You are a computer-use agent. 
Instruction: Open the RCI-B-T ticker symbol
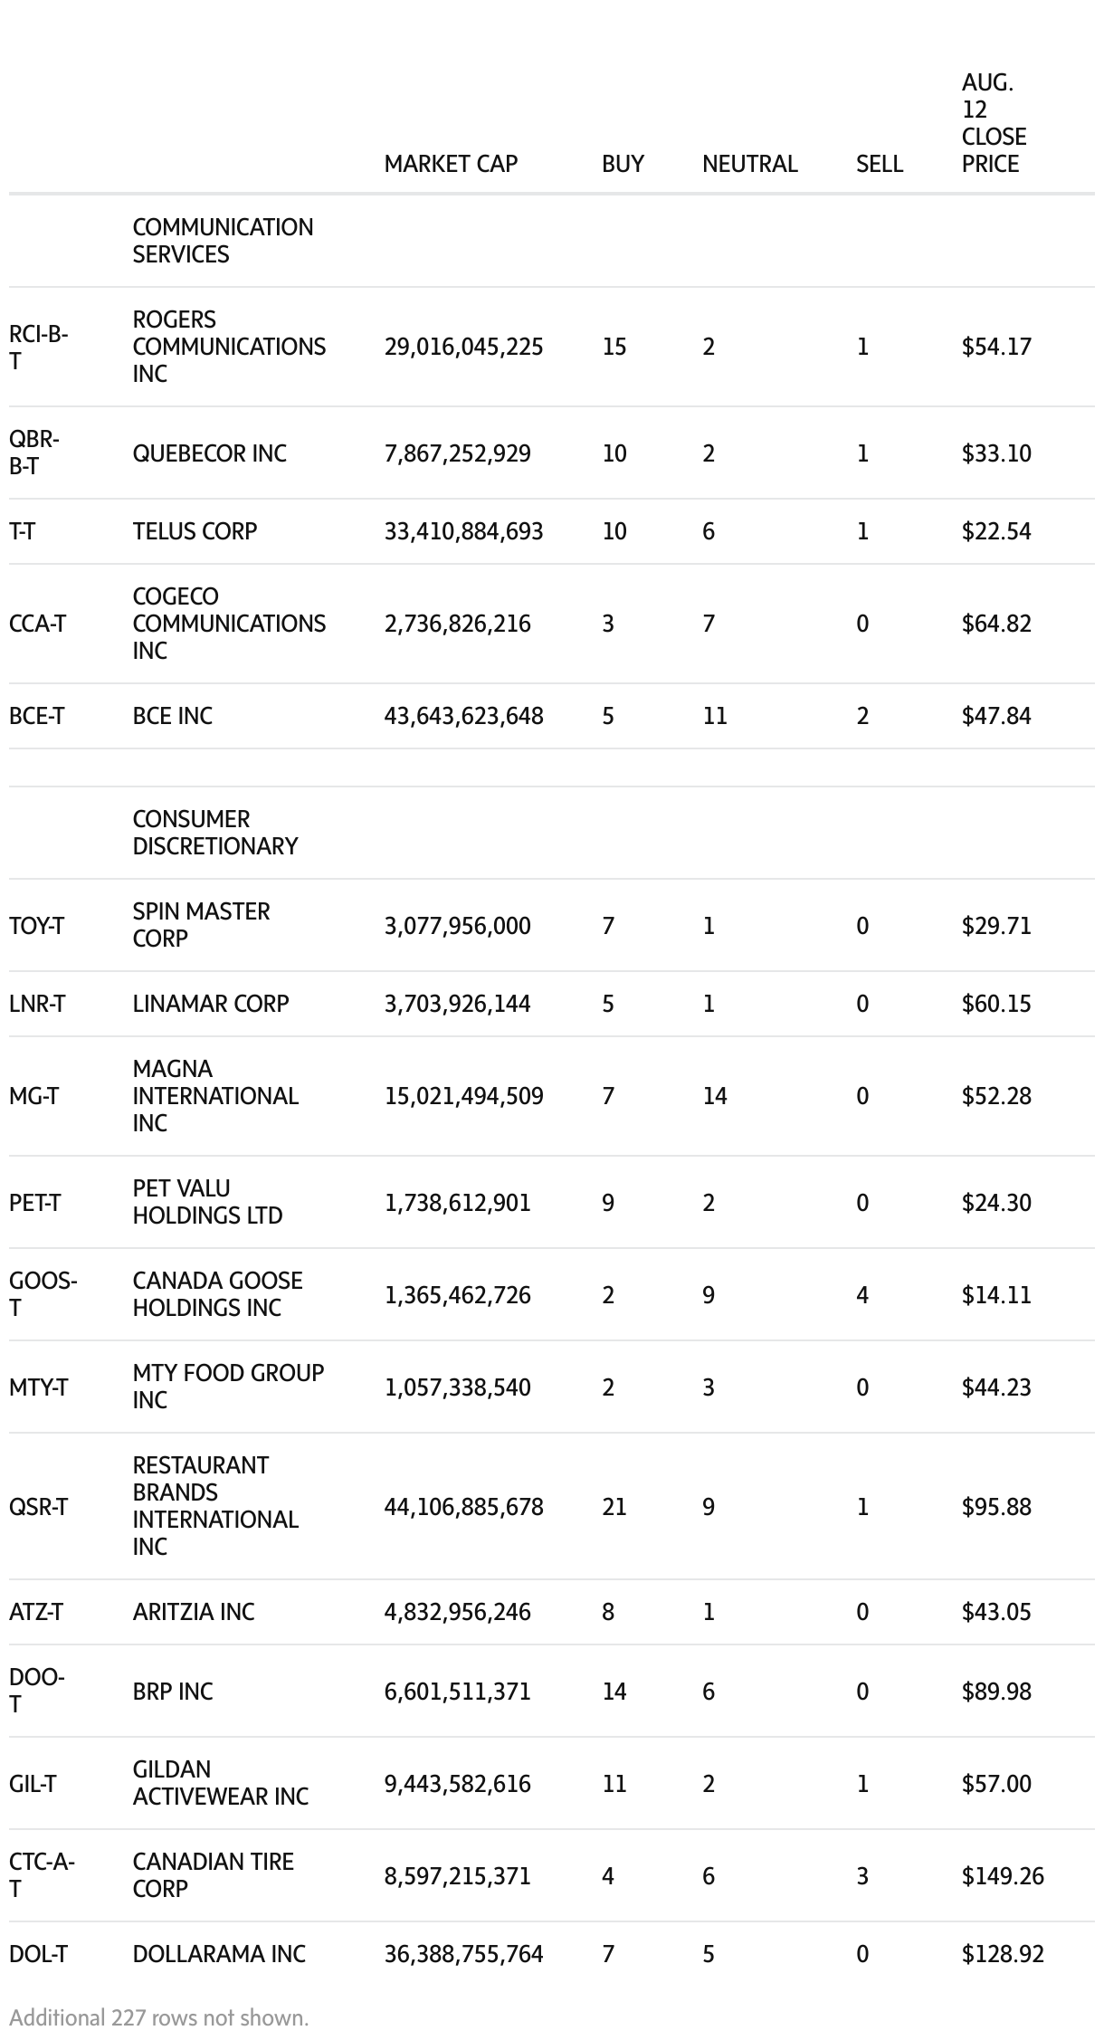point(38,347)
